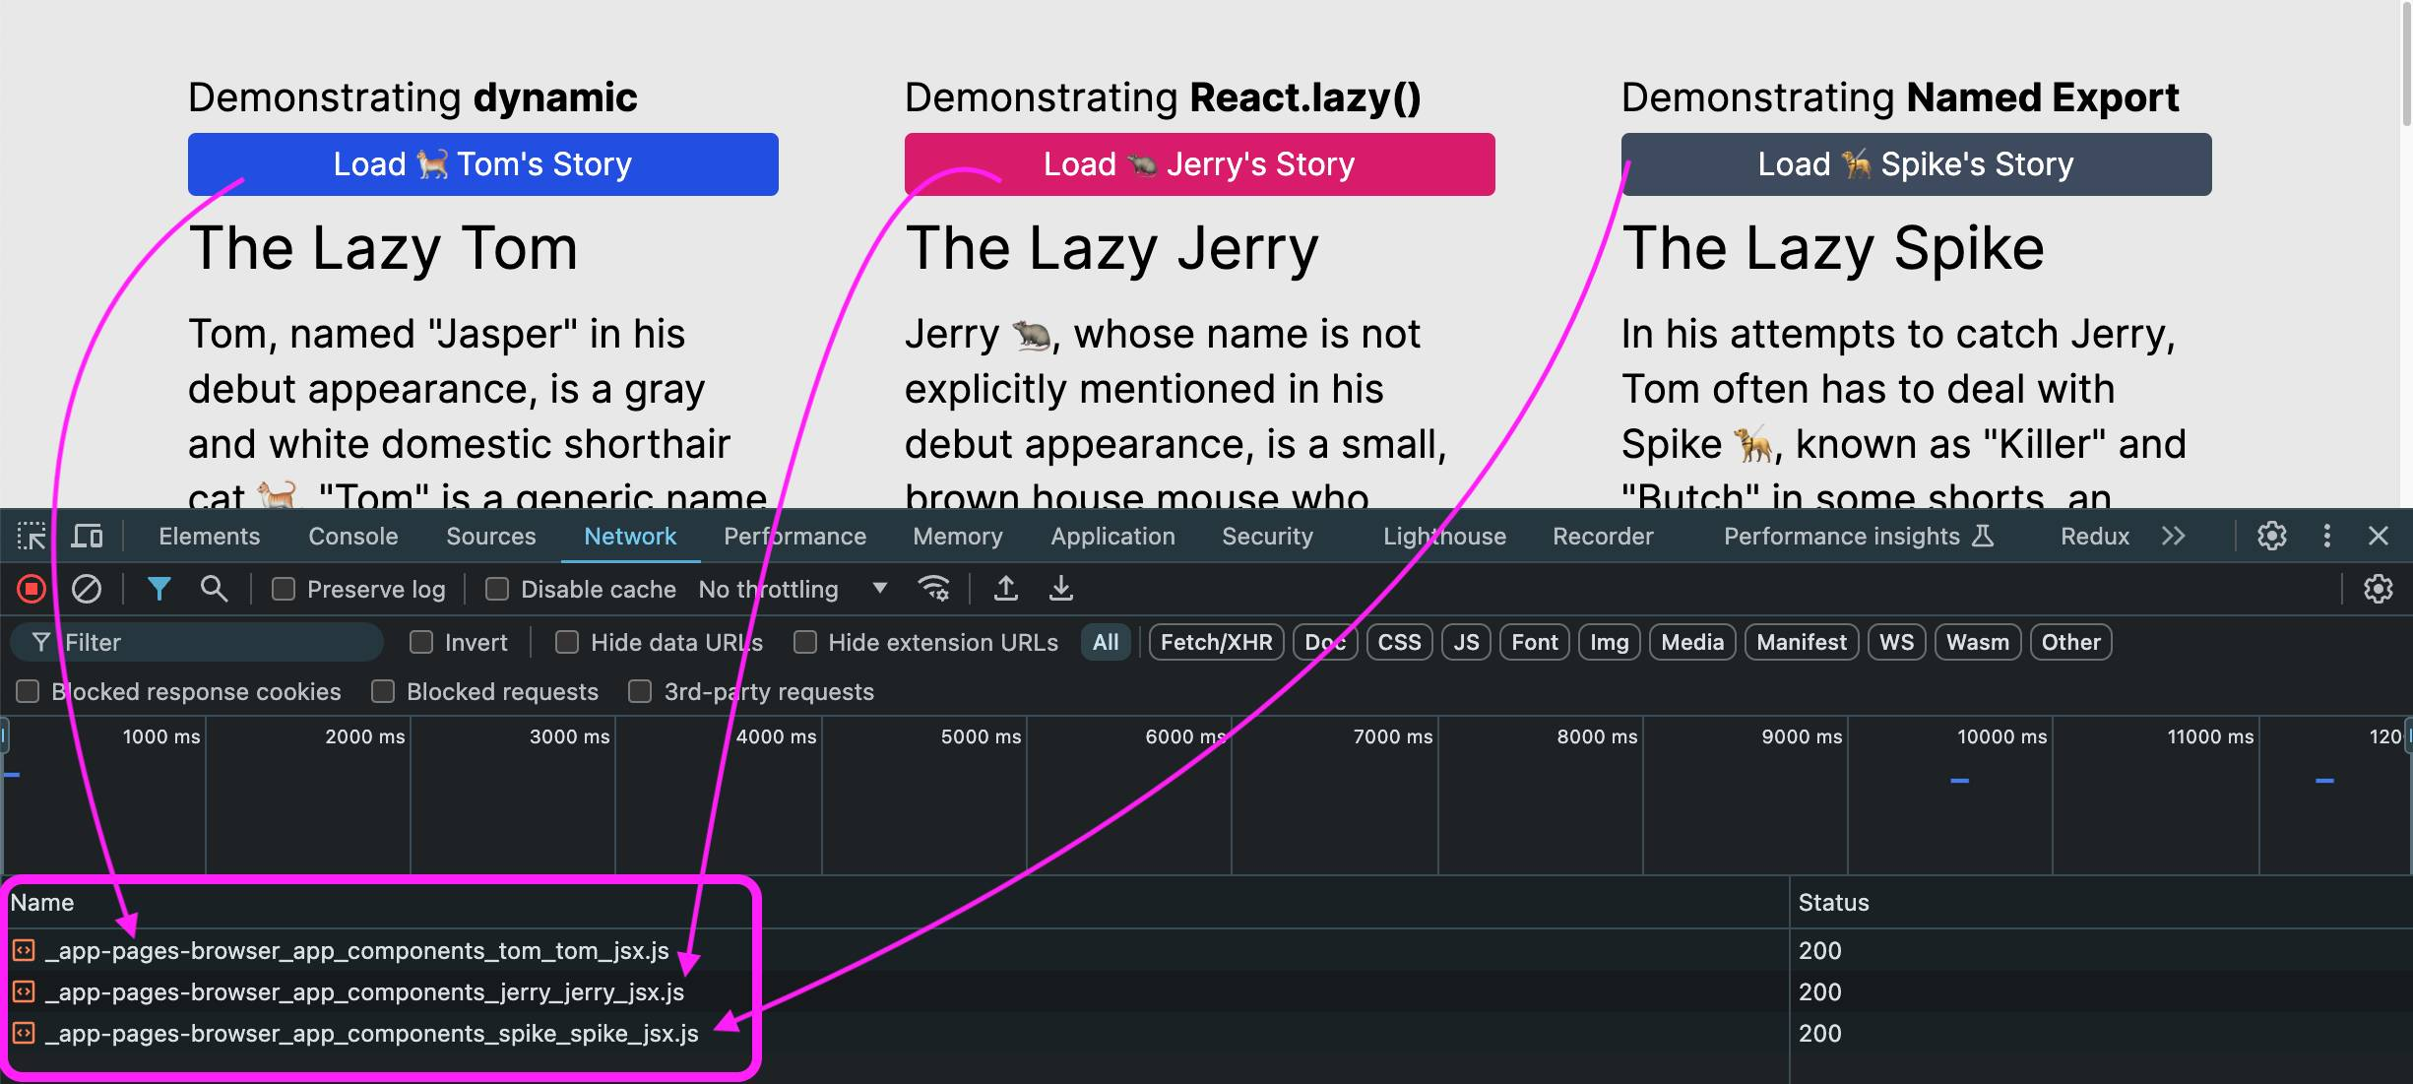2413x1084 pixels.
Task: Open DevTools settings gear
Action: (x=2272, y=537)
